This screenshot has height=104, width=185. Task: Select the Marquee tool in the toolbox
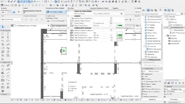[x=8, y=27]
